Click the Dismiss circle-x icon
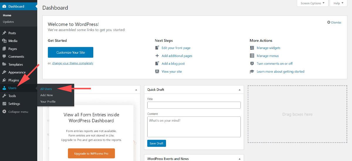The height and width of the screenshot is (161, 352). tap(329, 22)
